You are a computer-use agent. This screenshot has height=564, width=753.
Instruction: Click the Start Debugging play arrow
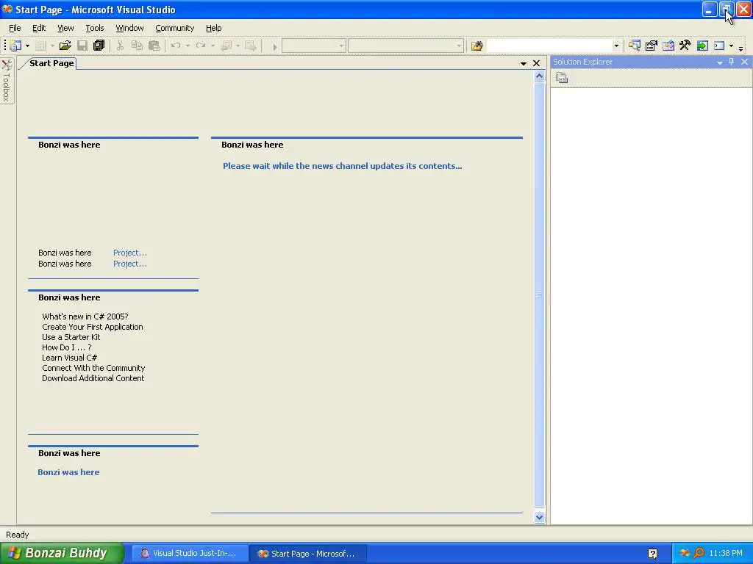click(x=275, y=46)
